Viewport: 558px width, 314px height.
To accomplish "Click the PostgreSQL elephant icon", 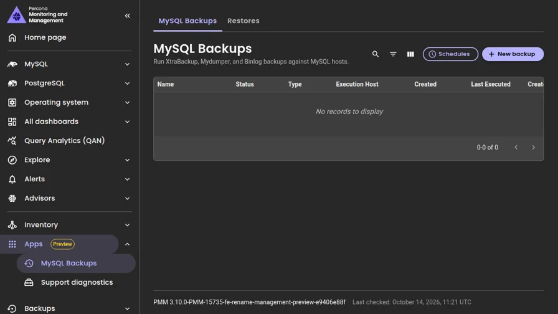I will 12,83.
